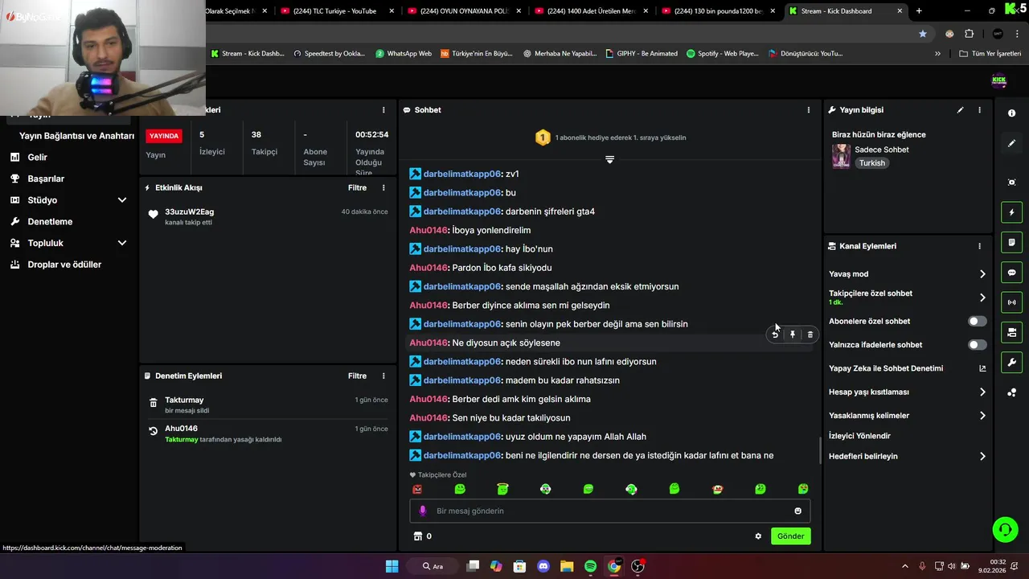The height and width of the screenshot is (579, 1029).
Task: Click the green headset support button
Action: [x=1005, y=529]
